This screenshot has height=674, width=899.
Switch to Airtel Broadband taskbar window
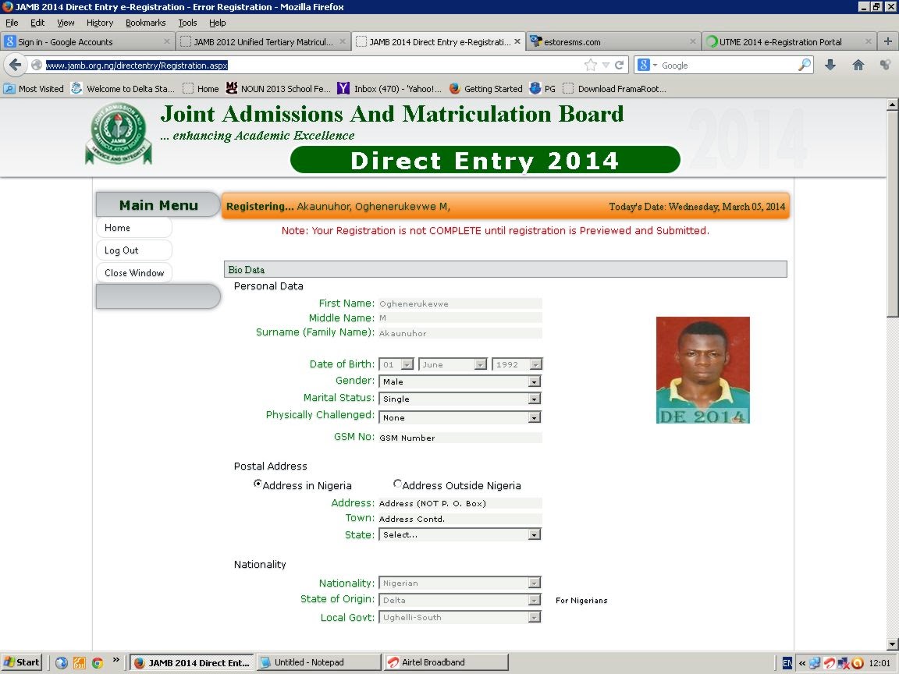pyautogui.click(x=446, y=662)
